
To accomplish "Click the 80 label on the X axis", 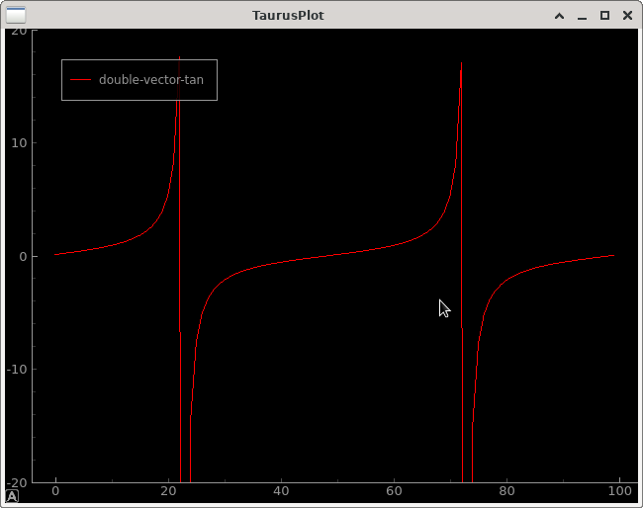I will (x=506, y=491).
